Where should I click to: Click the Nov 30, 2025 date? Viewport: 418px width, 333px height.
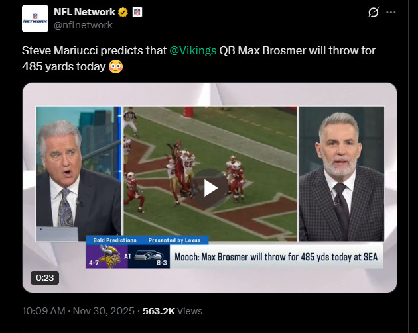pos(104,311)
